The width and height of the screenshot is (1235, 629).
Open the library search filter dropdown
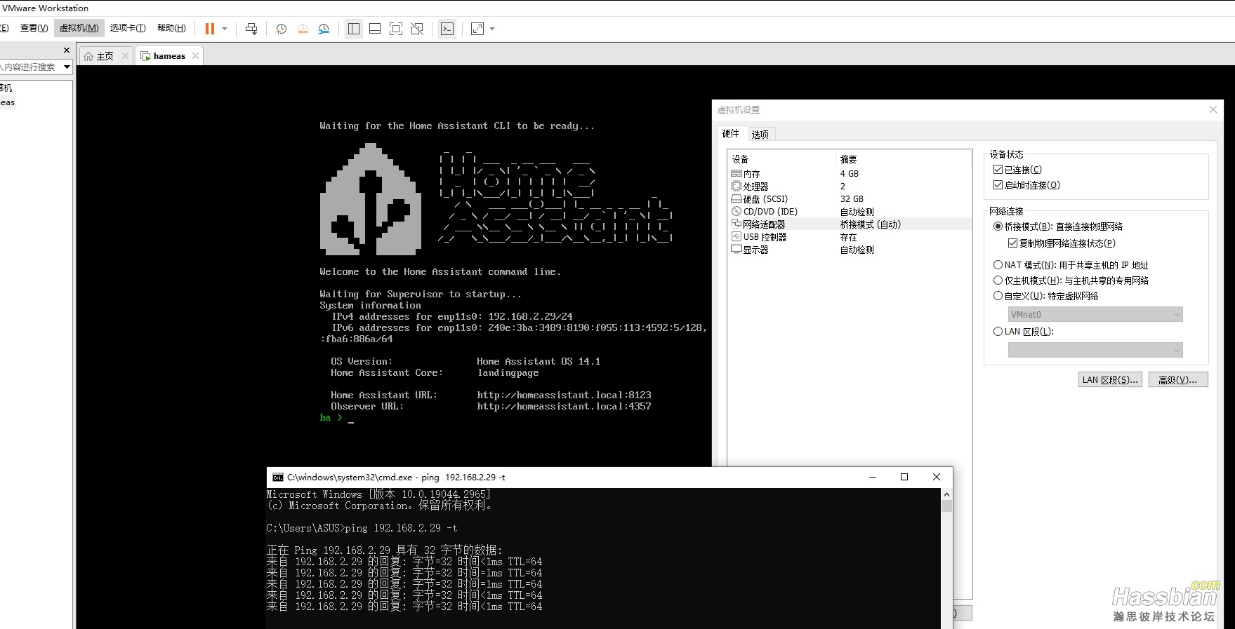(x=67, y=67)
